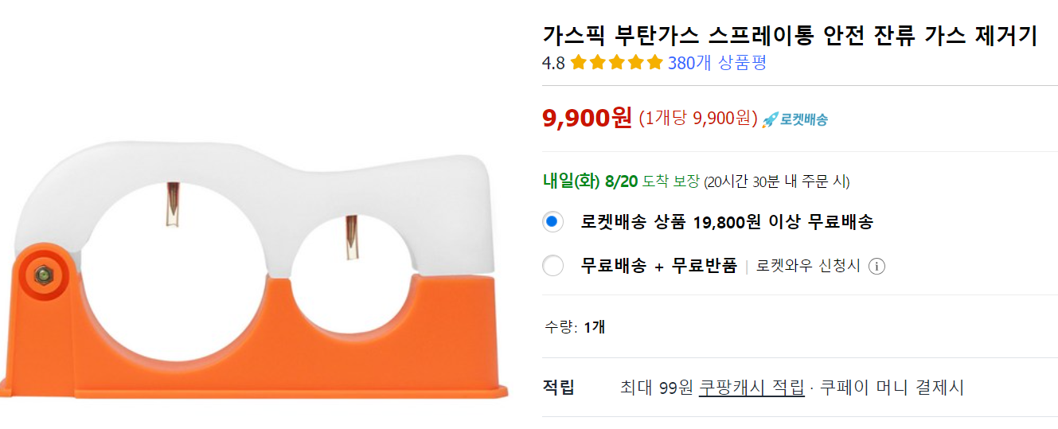
Task: Click the red 9,900원 price
Action: (x=588, y=118)
